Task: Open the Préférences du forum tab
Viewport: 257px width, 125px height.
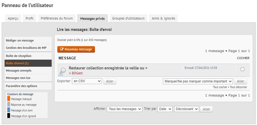Action: point(57,18)
